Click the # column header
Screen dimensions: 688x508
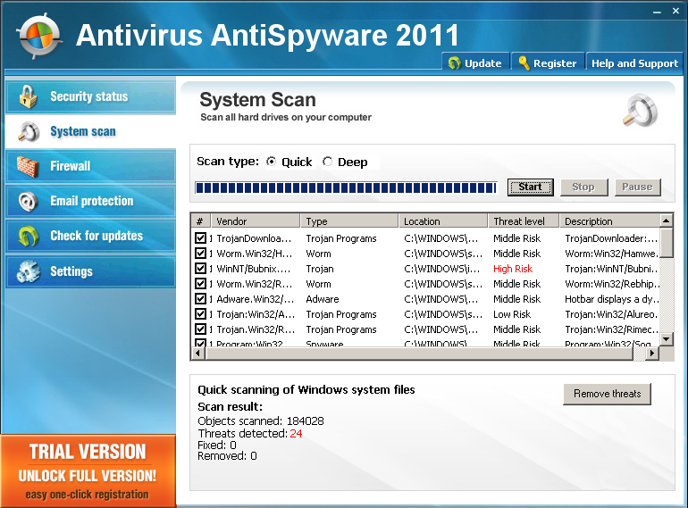[201, 221]
